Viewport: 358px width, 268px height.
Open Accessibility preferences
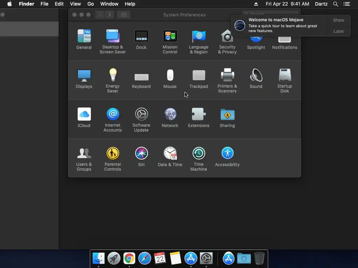tap(227, 157)
